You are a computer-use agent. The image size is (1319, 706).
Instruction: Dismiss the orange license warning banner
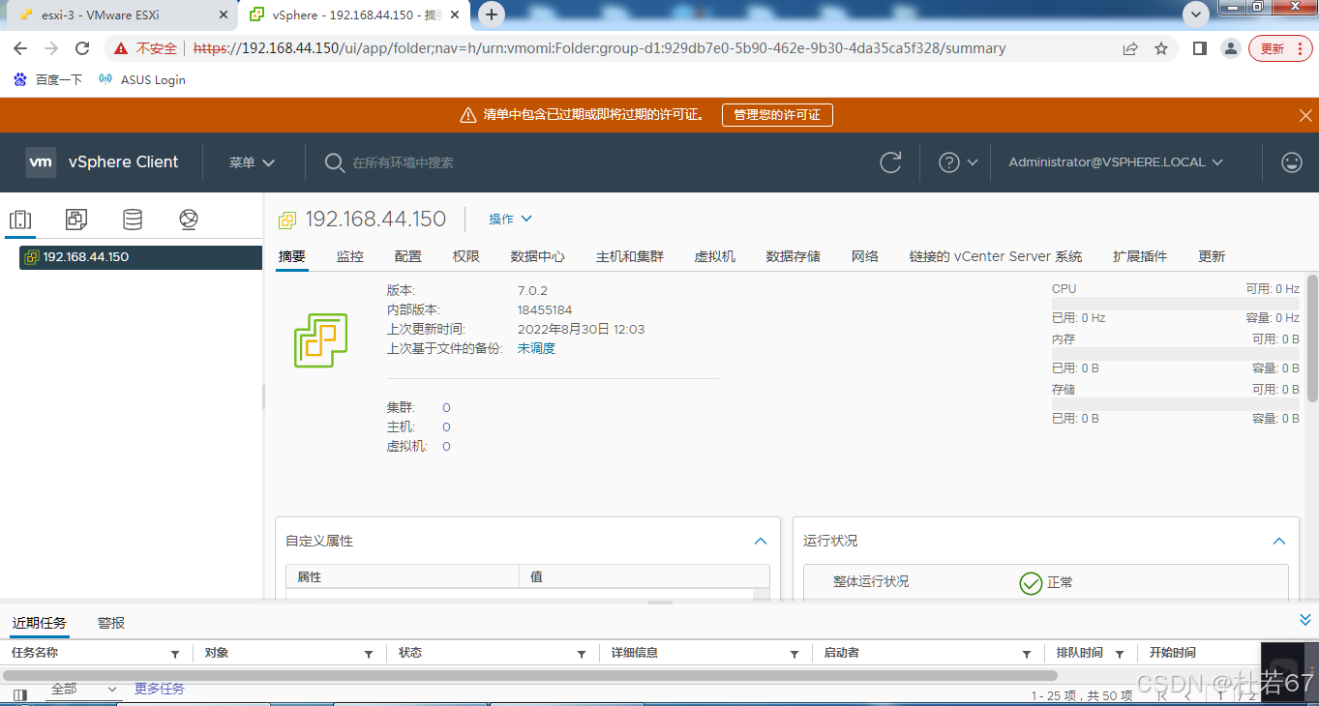pyautogui.click(x=1305, y=115)
